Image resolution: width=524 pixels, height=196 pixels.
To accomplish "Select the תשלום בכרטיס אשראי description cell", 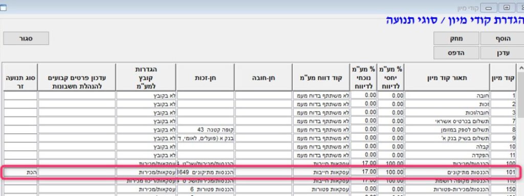I will tap(447, 120).
